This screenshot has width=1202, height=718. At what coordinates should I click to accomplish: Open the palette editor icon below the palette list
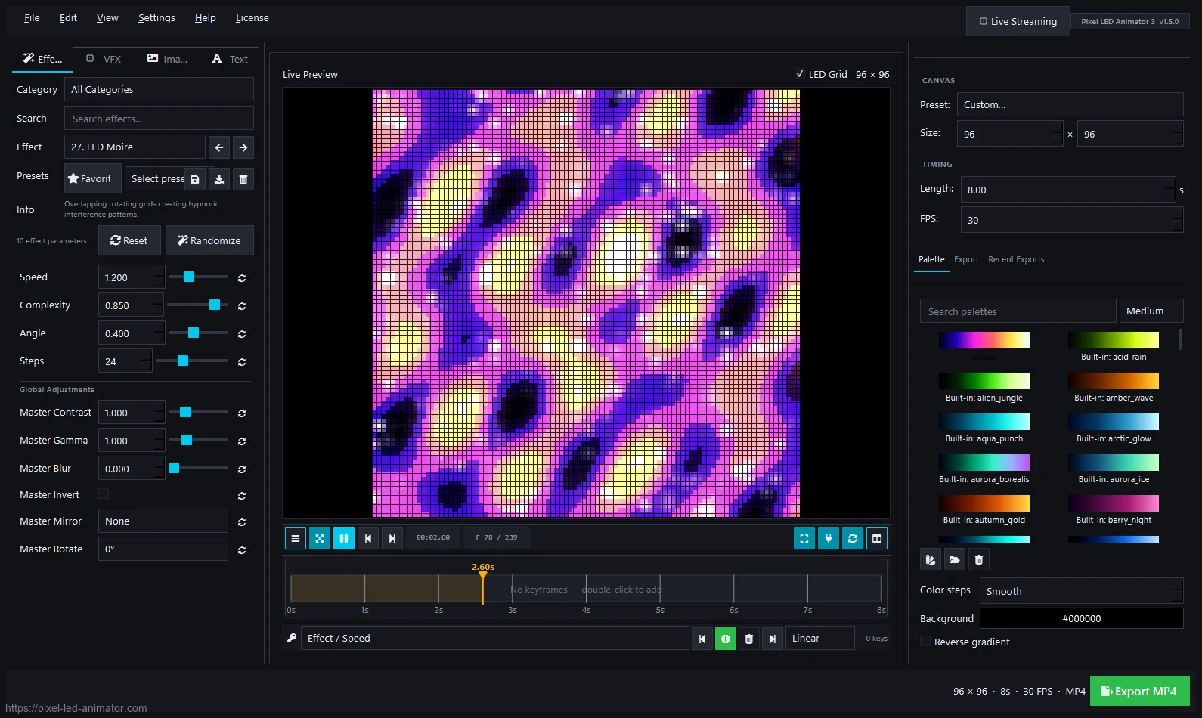tap(931, 559)
